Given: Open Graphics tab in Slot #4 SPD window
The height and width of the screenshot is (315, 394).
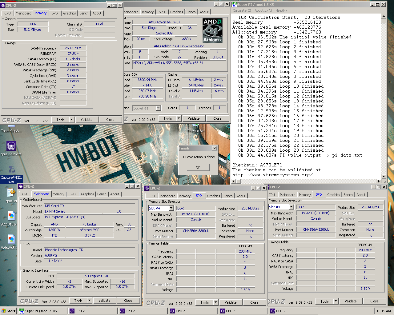Looking at the screenshot, I should click(213, 196).
